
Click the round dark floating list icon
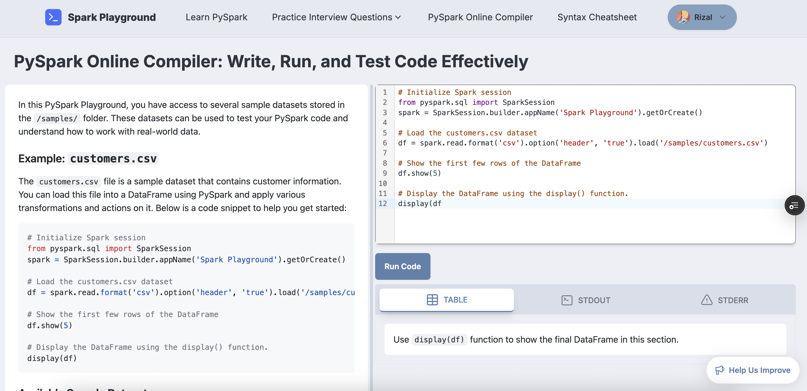coord(794,206)
